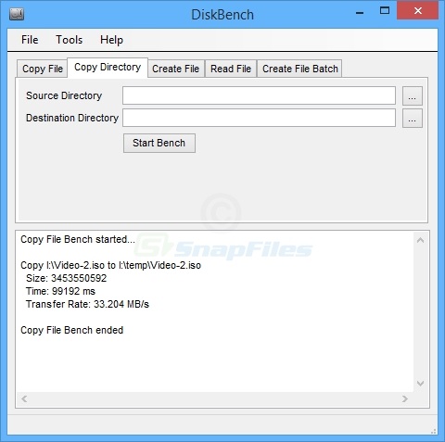The image size is (445, 442).
Task: Click the Destination Directory input field
Action: (259, 118)
